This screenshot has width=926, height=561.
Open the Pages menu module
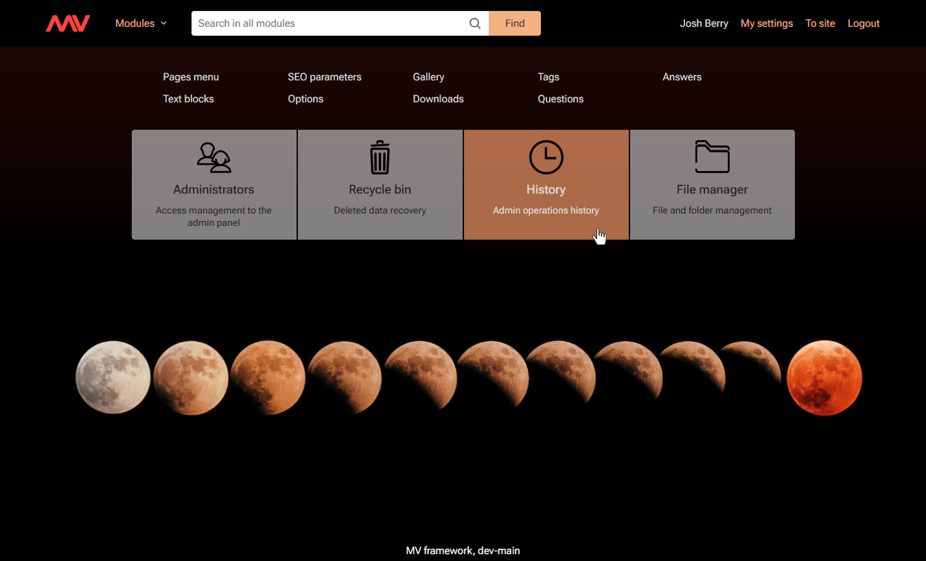coord(191,77)
